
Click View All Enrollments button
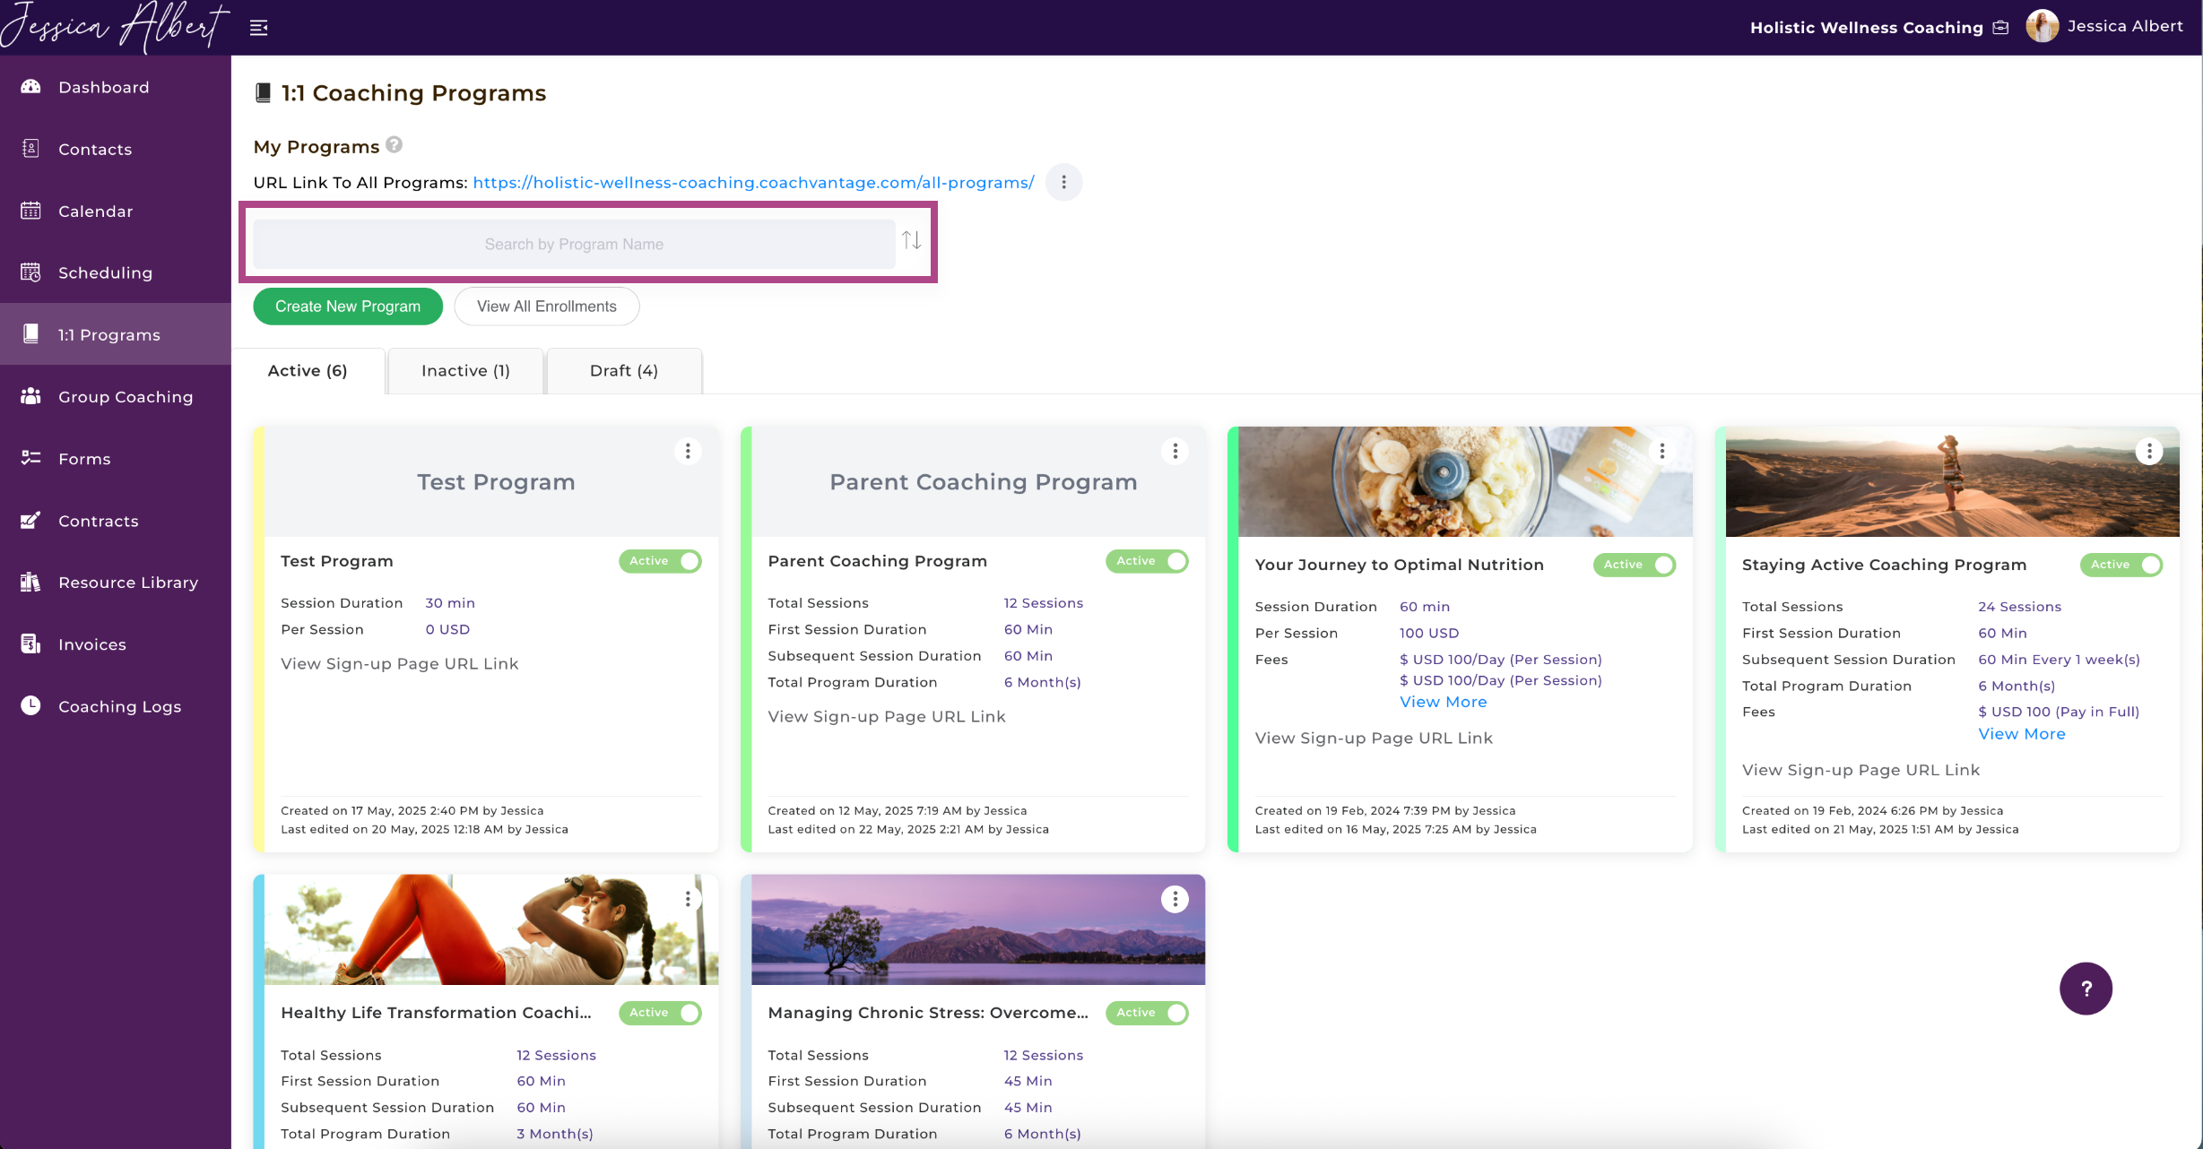click(547, 307)
